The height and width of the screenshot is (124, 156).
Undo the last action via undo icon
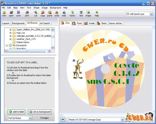tap(57, 14)
